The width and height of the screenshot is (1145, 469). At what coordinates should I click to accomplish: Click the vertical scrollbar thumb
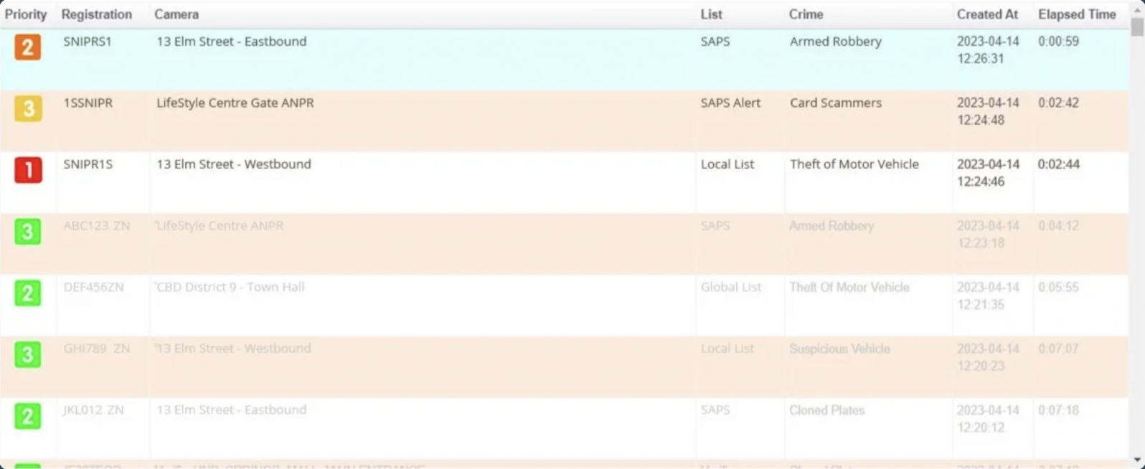(1137, 26)
